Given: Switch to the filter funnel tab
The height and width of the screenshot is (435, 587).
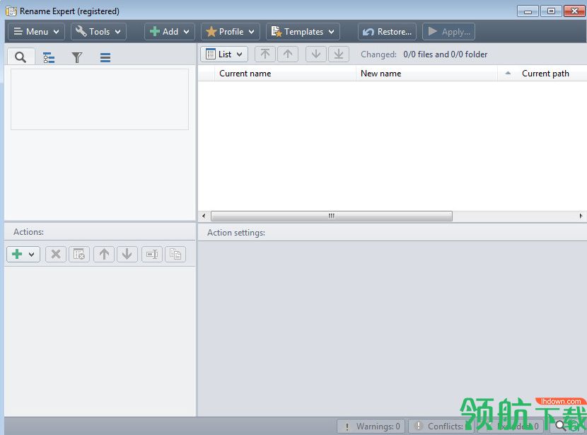Looking at the screenshot, I should click(77, 58).
